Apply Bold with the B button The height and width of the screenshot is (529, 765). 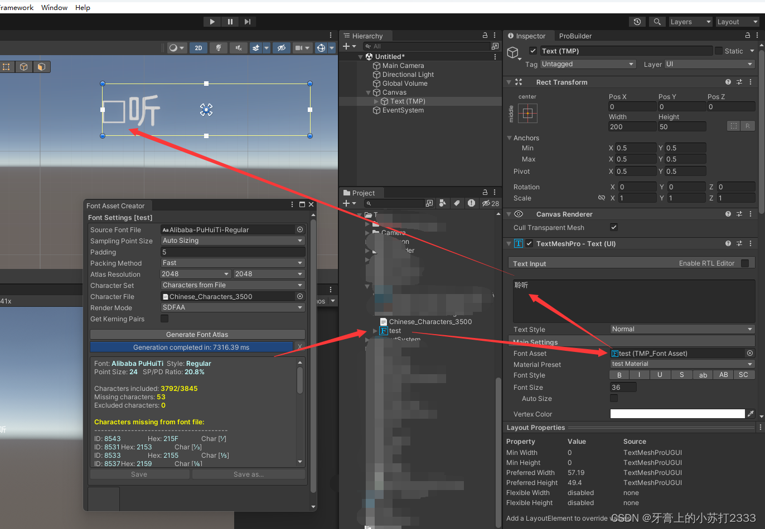tap(619, 374)
